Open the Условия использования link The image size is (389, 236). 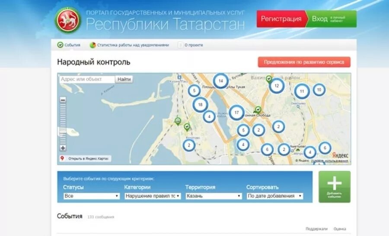pyautogui.click(x=329, y=161)
